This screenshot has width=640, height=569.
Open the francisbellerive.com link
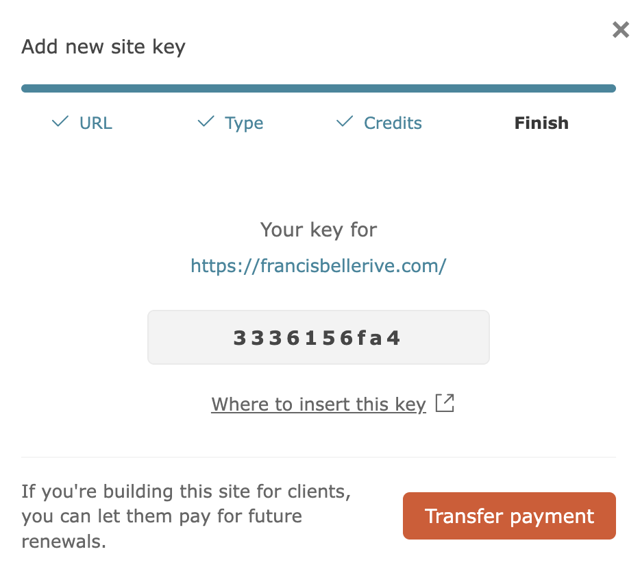point(319,266)
